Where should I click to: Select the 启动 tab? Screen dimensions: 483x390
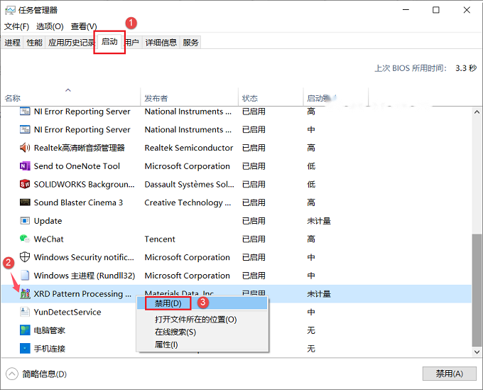[109, 42]
